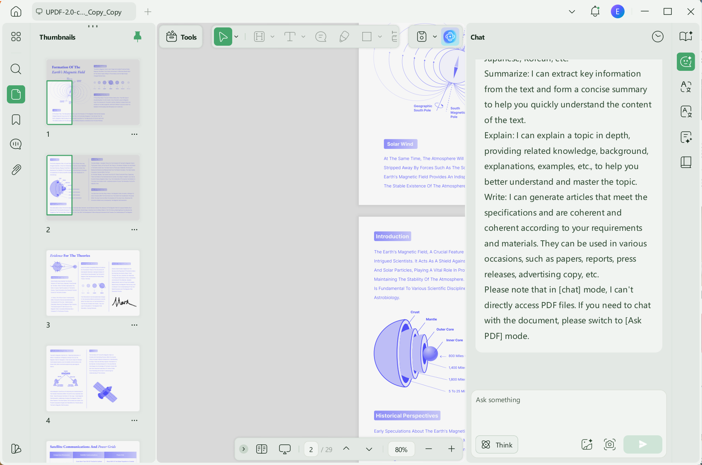Open the AI summary sparkle icon

[x=686, y=137]
